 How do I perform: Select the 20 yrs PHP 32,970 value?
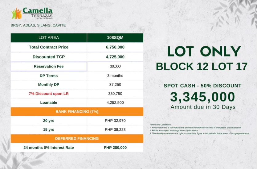(x=115, y=121)
